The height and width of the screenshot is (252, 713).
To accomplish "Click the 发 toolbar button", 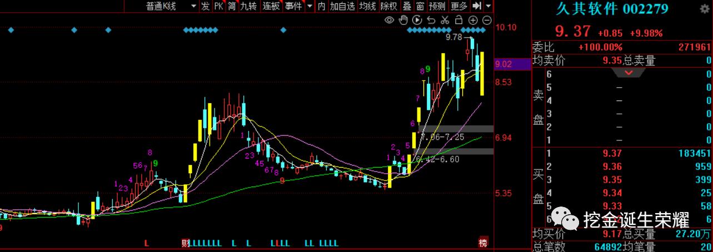I will point(205,6).
